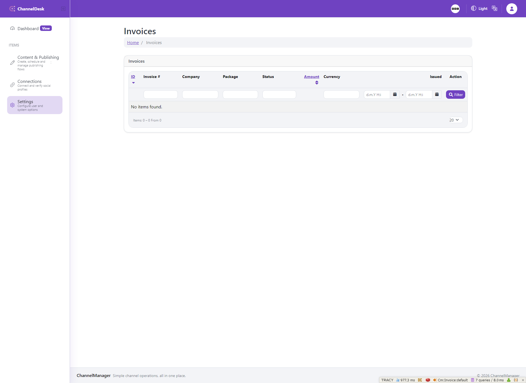Viewport: 526px width, 383px height.
Task: Collapse the sidebar with the arrow icon
Action: pyautogui.click(x=63, y=9)
